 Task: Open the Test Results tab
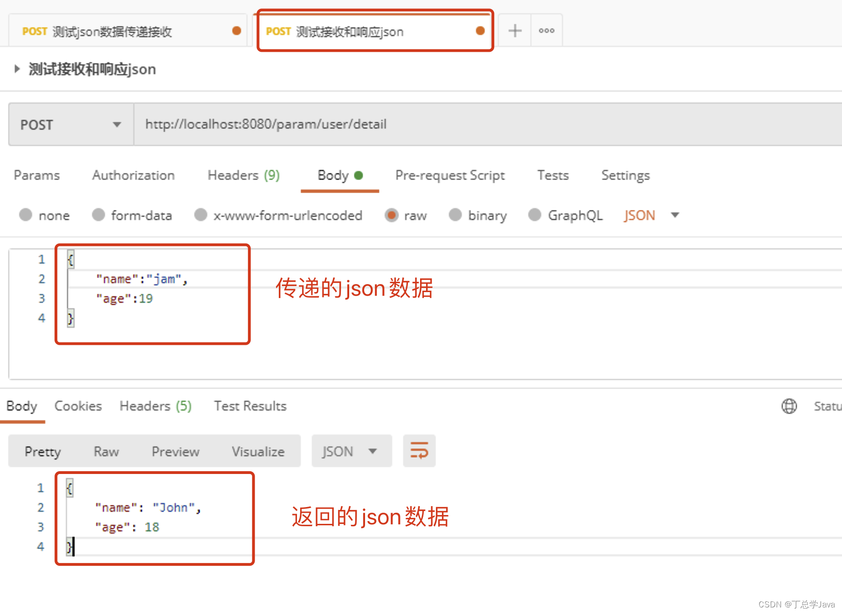(x=250, y=406)
